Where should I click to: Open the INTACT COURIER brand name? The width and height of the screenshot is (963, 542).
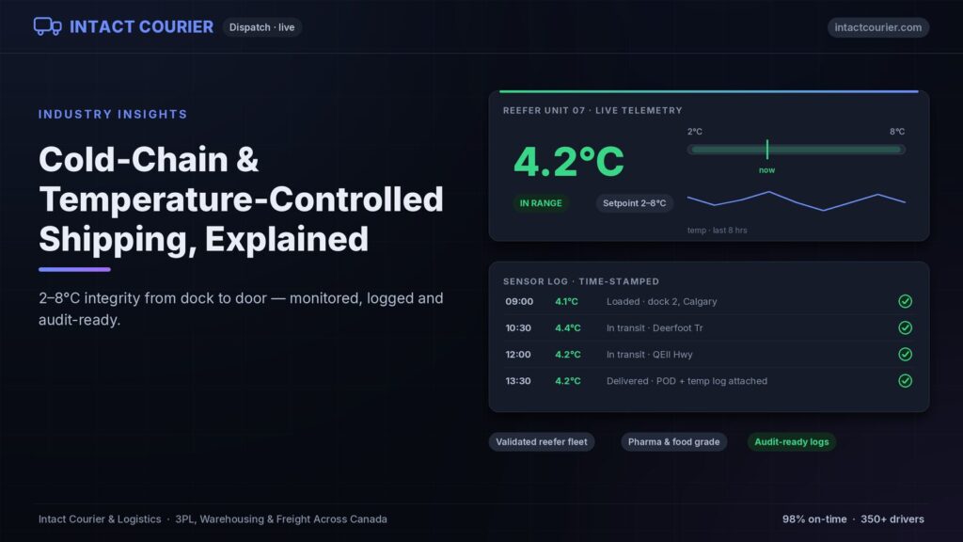(x=141, y=27)
